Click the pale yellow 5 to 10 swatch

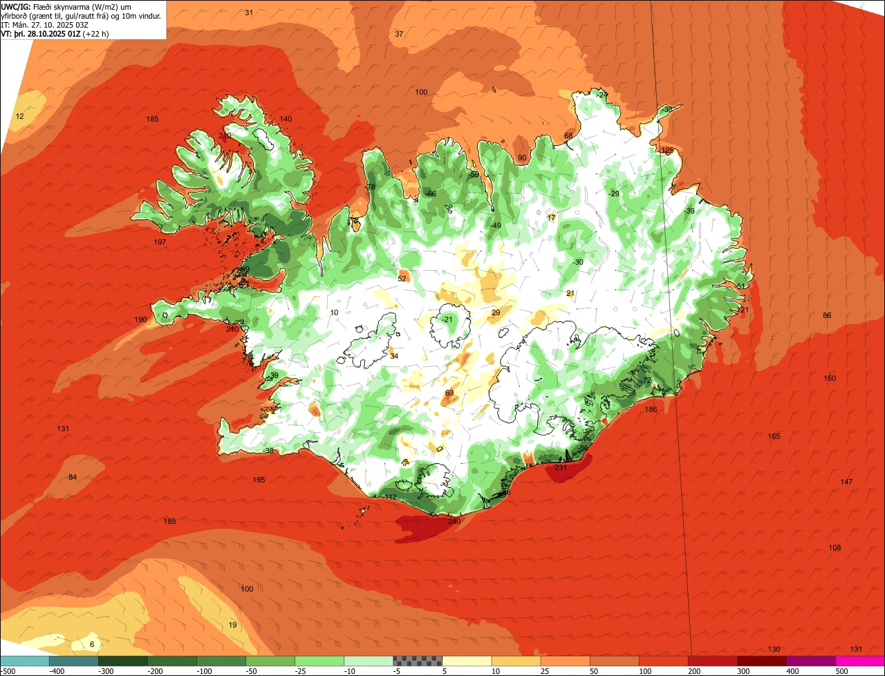click(467, 661)
